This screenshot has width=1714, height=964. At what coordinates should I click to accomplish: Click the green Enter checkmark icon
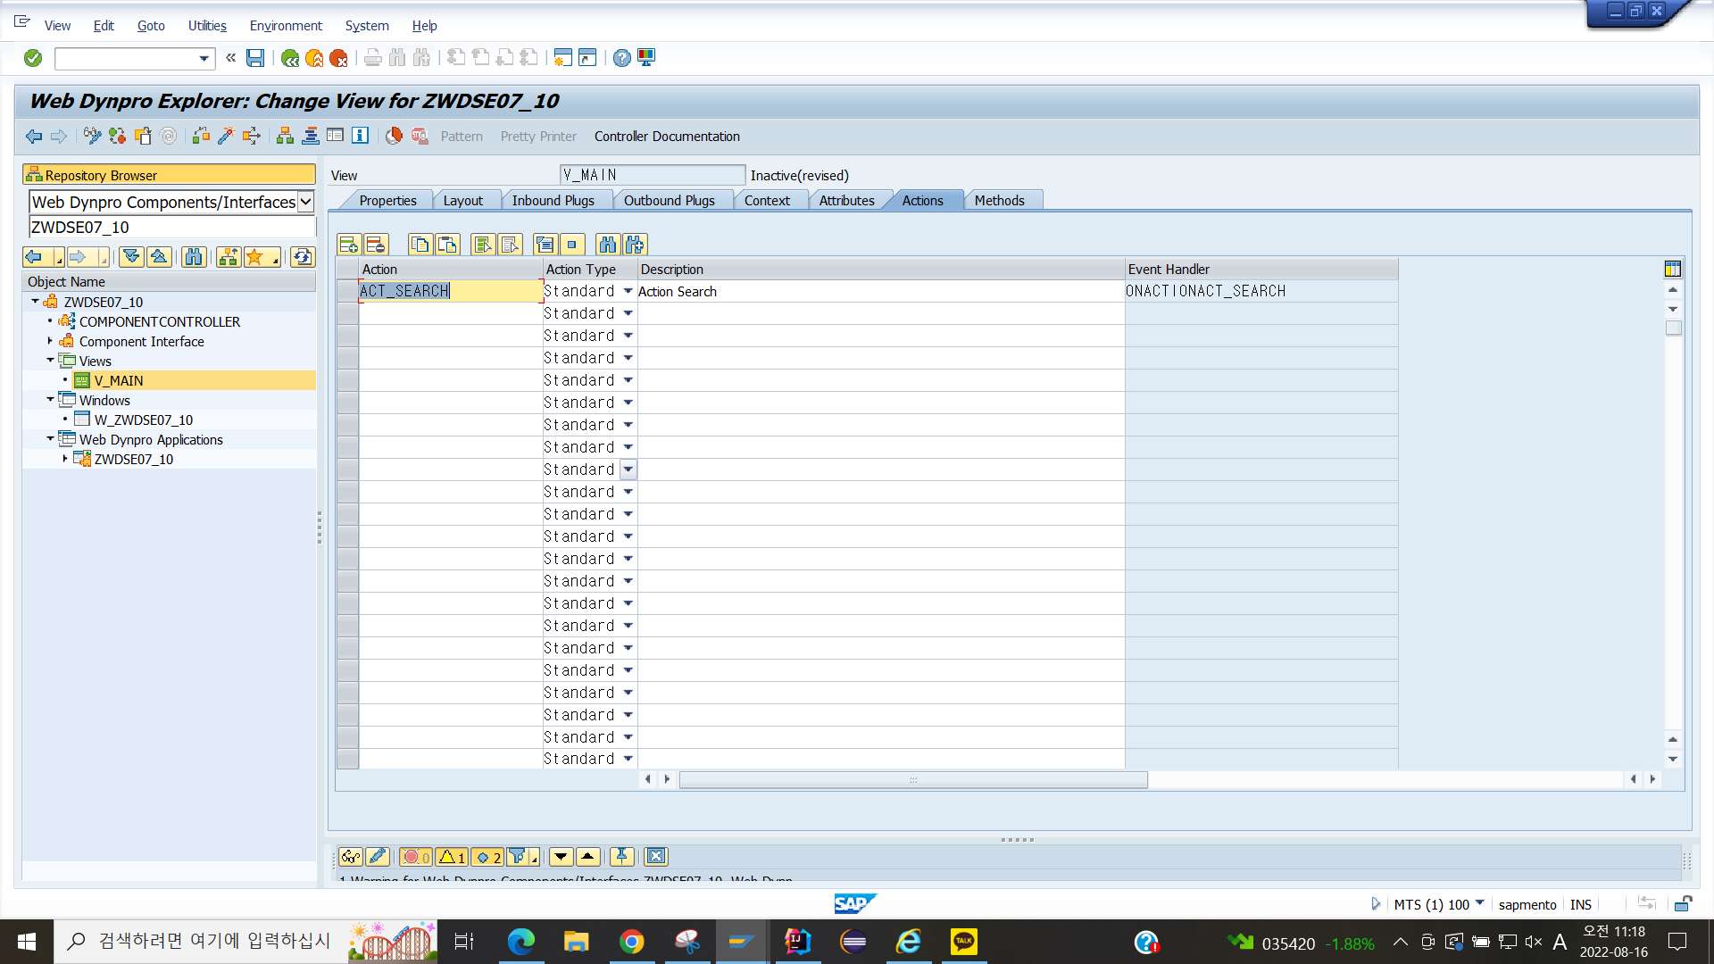[33, 58]
